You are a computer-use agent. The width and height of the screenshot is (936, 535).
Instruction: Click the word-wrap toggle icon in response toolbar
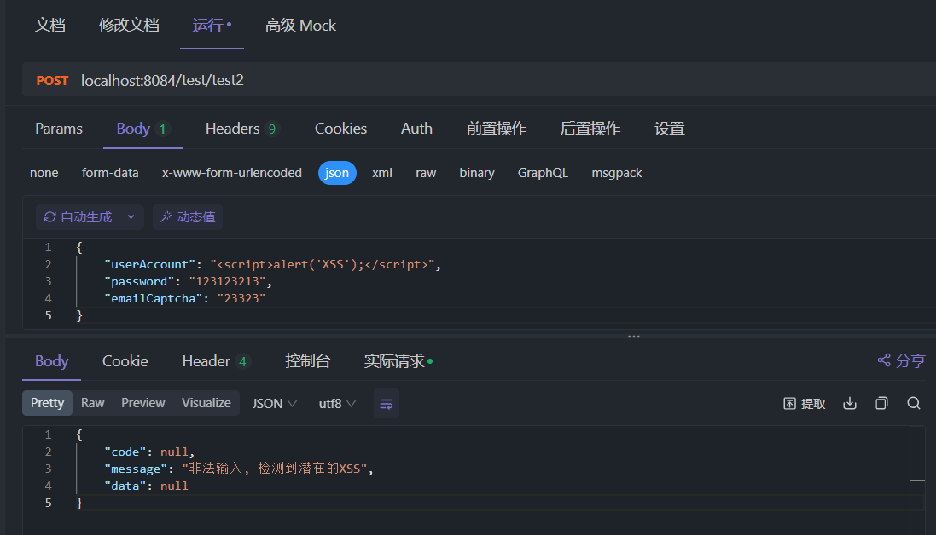tap(387, 404)
